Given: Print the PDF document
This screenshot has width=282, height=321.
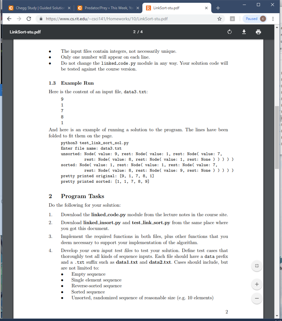Looking at the screenshot, I should click(x=258, y=32).
